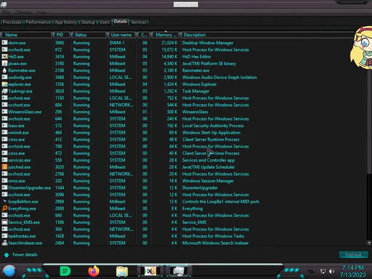This screenshot has width=372, height=279.
Task: Click Controls the LoopBe1 internal MIDI port text
Action: coord(221,201)
